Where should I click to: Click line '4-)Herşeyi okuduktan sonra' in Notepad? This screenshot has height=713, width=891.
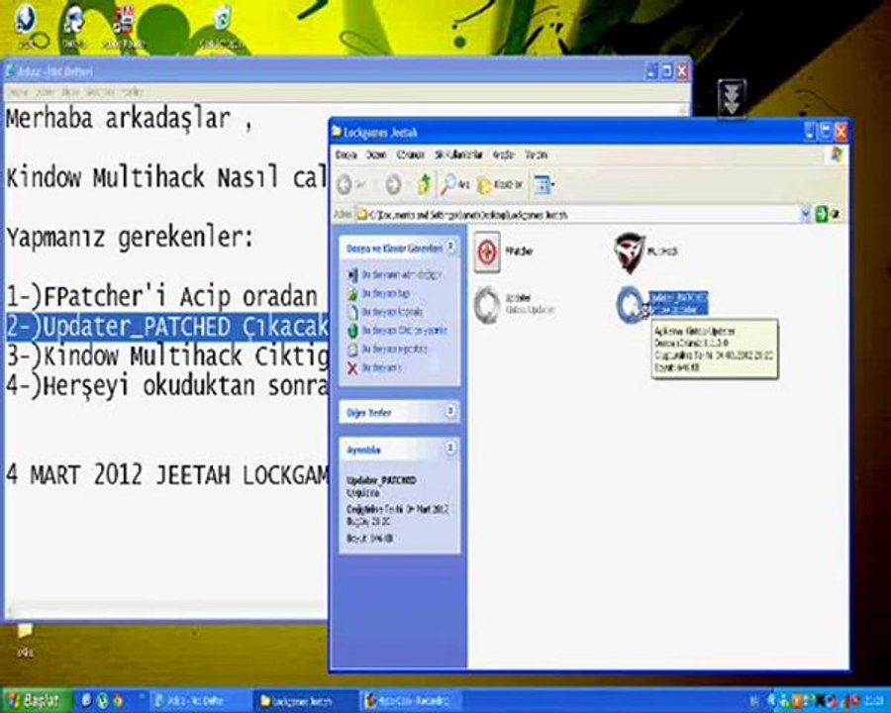(x=167, y=385)
